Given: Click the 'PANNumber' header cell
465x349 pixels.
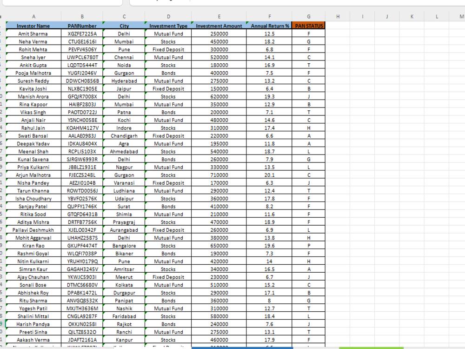Looking at the screenshot, I should (82, 26).
